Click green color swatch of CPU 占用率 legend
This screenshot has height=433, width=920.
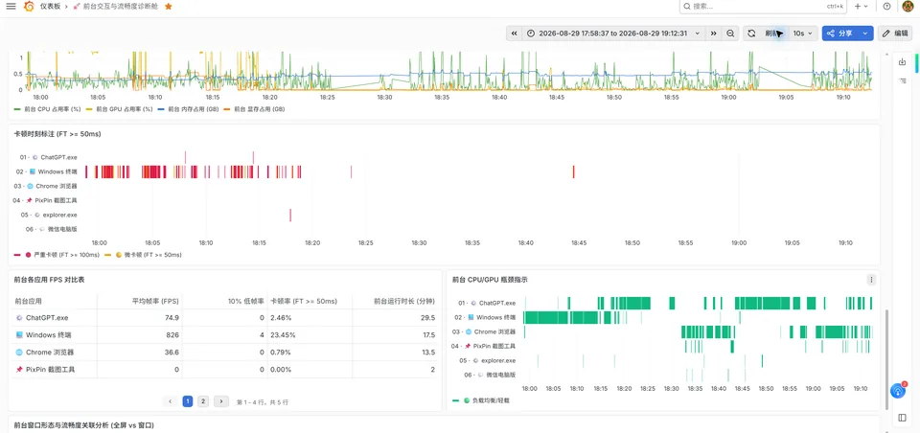pyautogui.click(x=17, y=109)
